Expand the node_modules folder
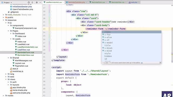173x97 pixels. pyautogui.click(x=4, y=15)
